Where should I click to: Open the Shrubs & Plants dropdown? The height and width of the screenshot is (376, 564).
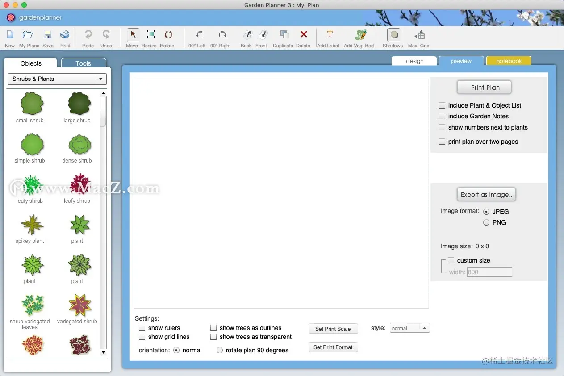coord(57,79)
